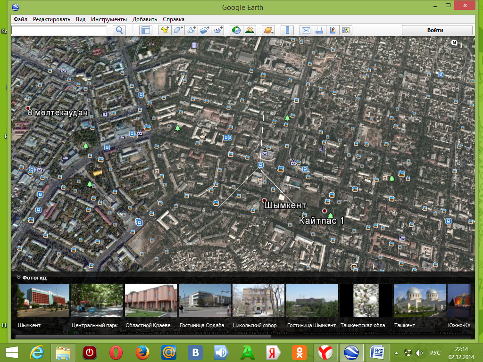483x362 pixels.
Task: Show hidden tray icons arrow
Action: coord(396,353)
